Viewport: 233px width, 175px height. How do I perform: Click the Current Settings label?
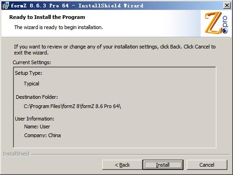click(32, 62)
